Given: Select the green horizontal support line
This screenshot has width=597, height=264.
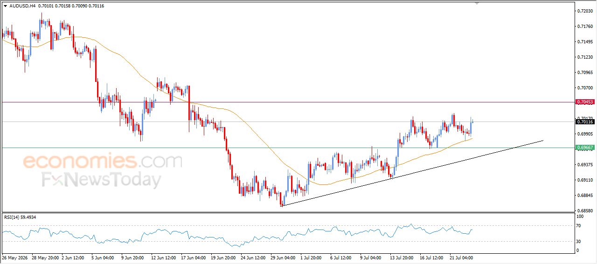Looking at the screenshot, I should click(287, 148).
